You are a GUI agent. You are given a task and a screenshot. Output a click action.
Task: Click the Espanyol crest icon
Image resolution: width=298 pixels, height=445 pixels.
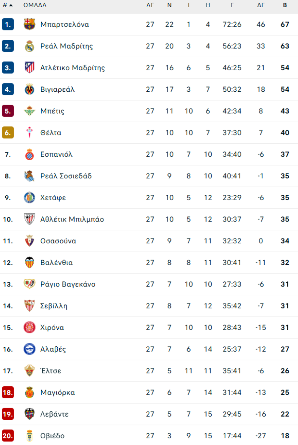point(29,154)
